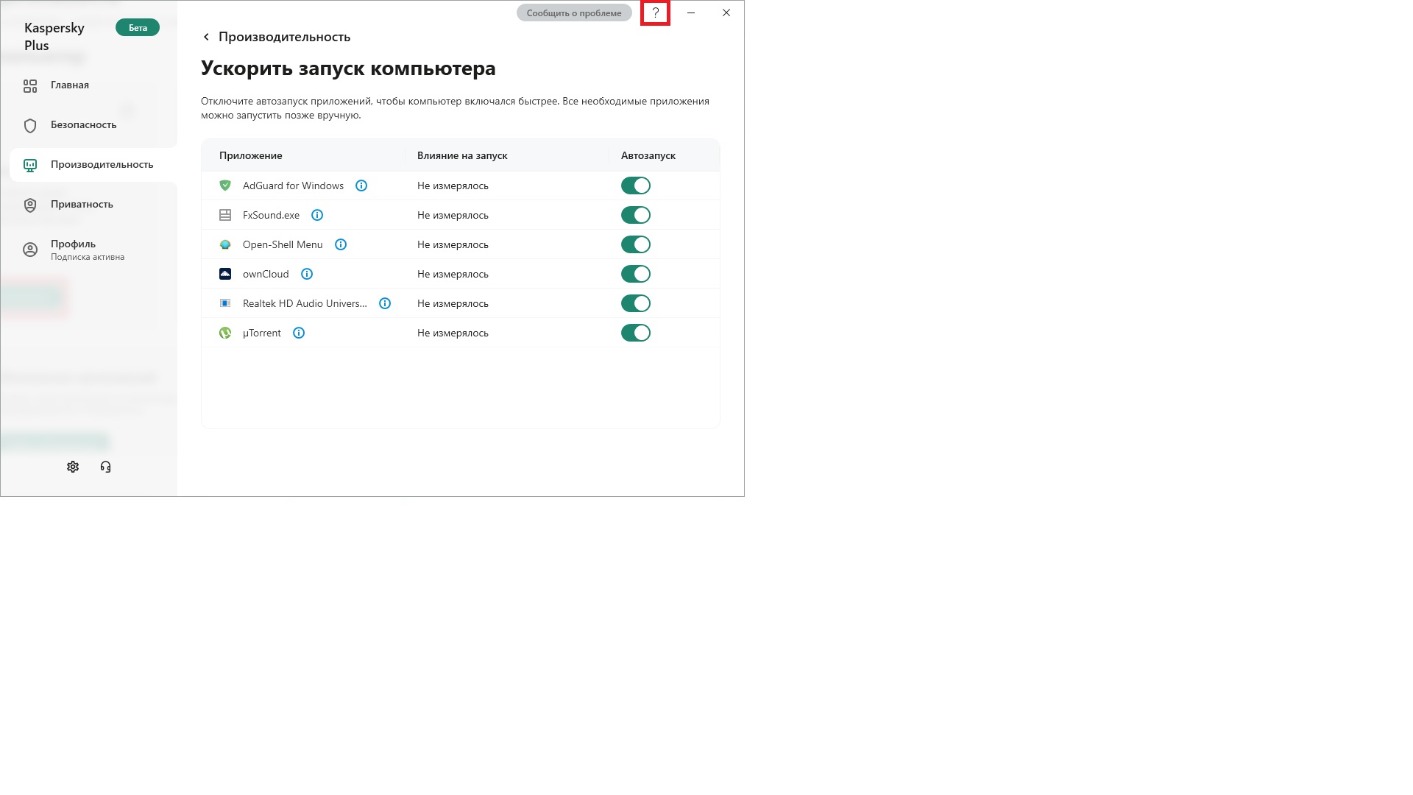Click the ownCloud app icon
The width and height of the screenshot is (1413, 795).
coord(225,274)
